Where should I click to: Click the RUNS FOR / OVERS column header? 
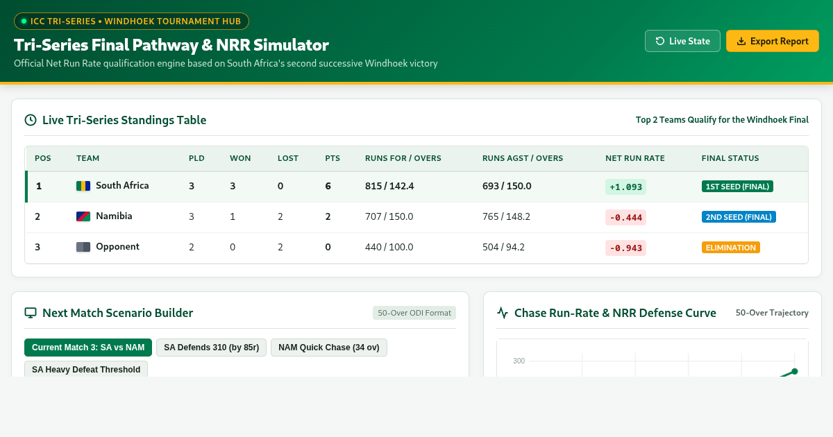403,158
